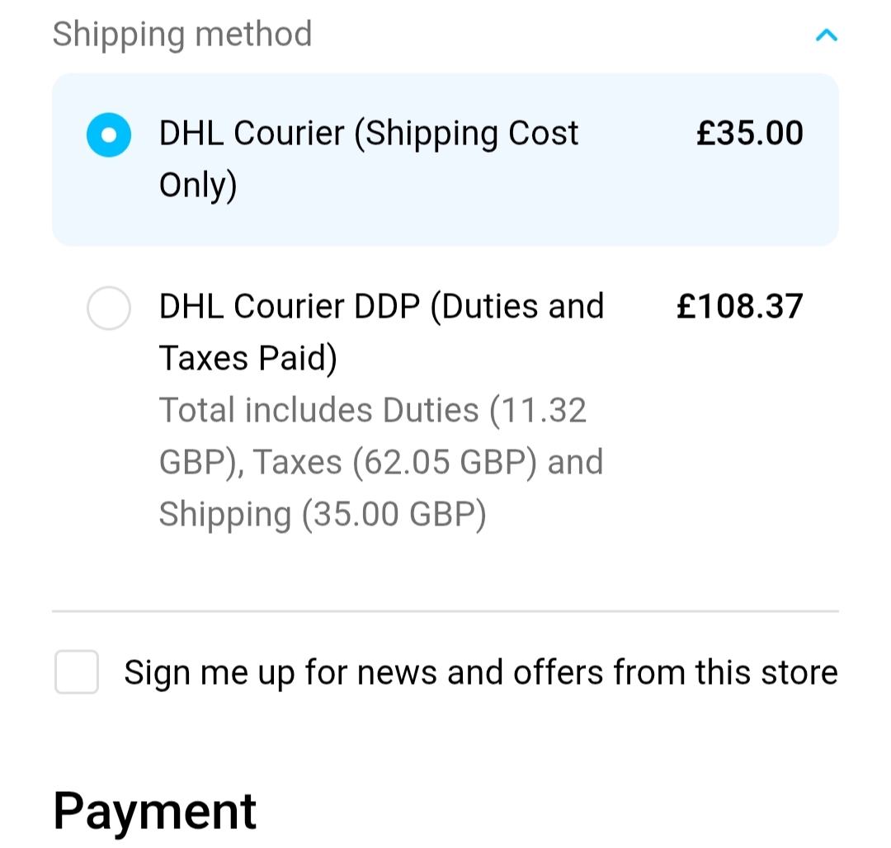Click the 'Taxes (62.05 GBP)' text
The height and width of the screenshot is (848, 891).
coord(396,462)
